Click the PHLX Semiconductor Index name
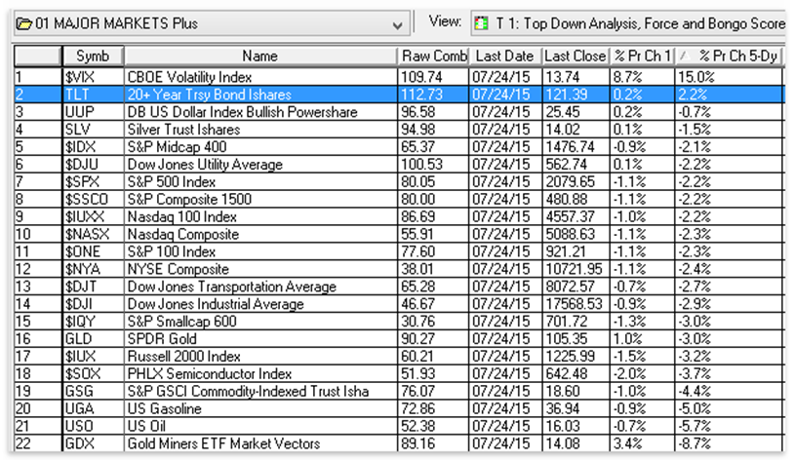 [209, 374]
